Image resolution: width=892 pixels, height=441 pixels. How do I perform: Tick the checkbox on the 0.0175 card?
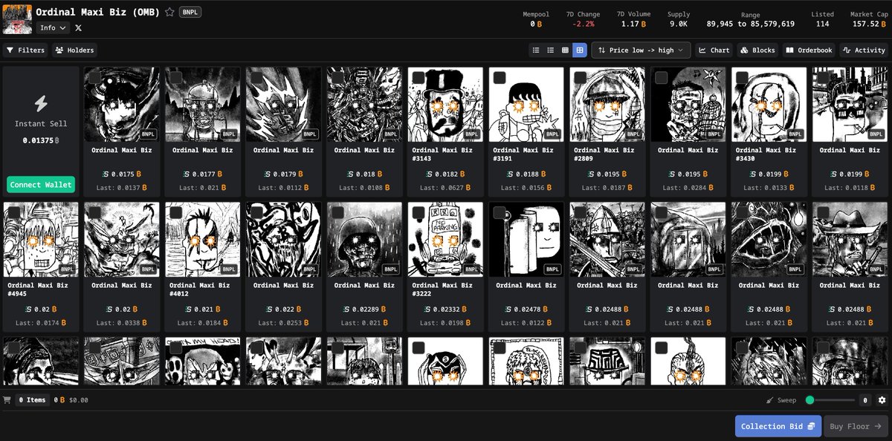[95, 77]
